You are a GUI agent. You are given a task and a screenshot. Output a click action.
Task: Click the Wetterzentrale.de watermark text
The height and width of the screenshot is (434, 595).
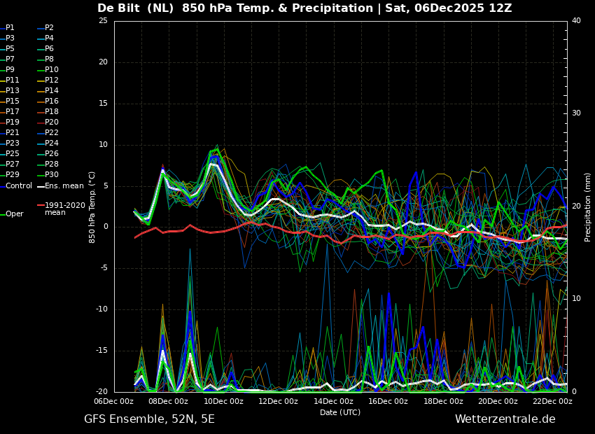click(505, 419)
